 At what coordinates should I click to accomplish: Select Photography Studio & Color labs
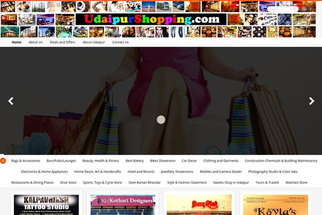tap(273, 171)
